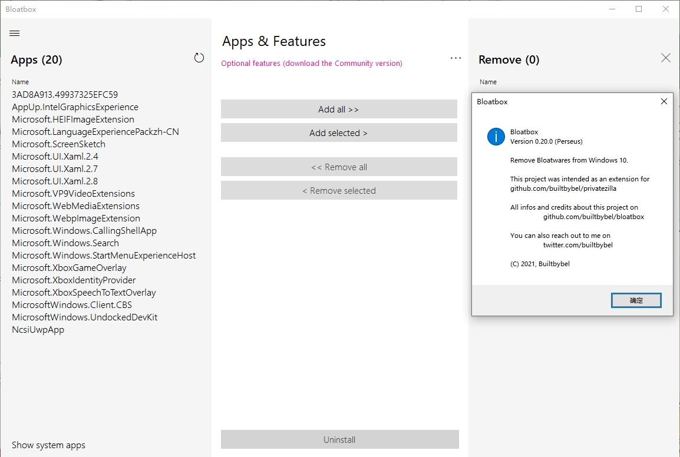The image size is (680, 457).
Task: Open the Optional features Community version link
Action: click(312, 64)
